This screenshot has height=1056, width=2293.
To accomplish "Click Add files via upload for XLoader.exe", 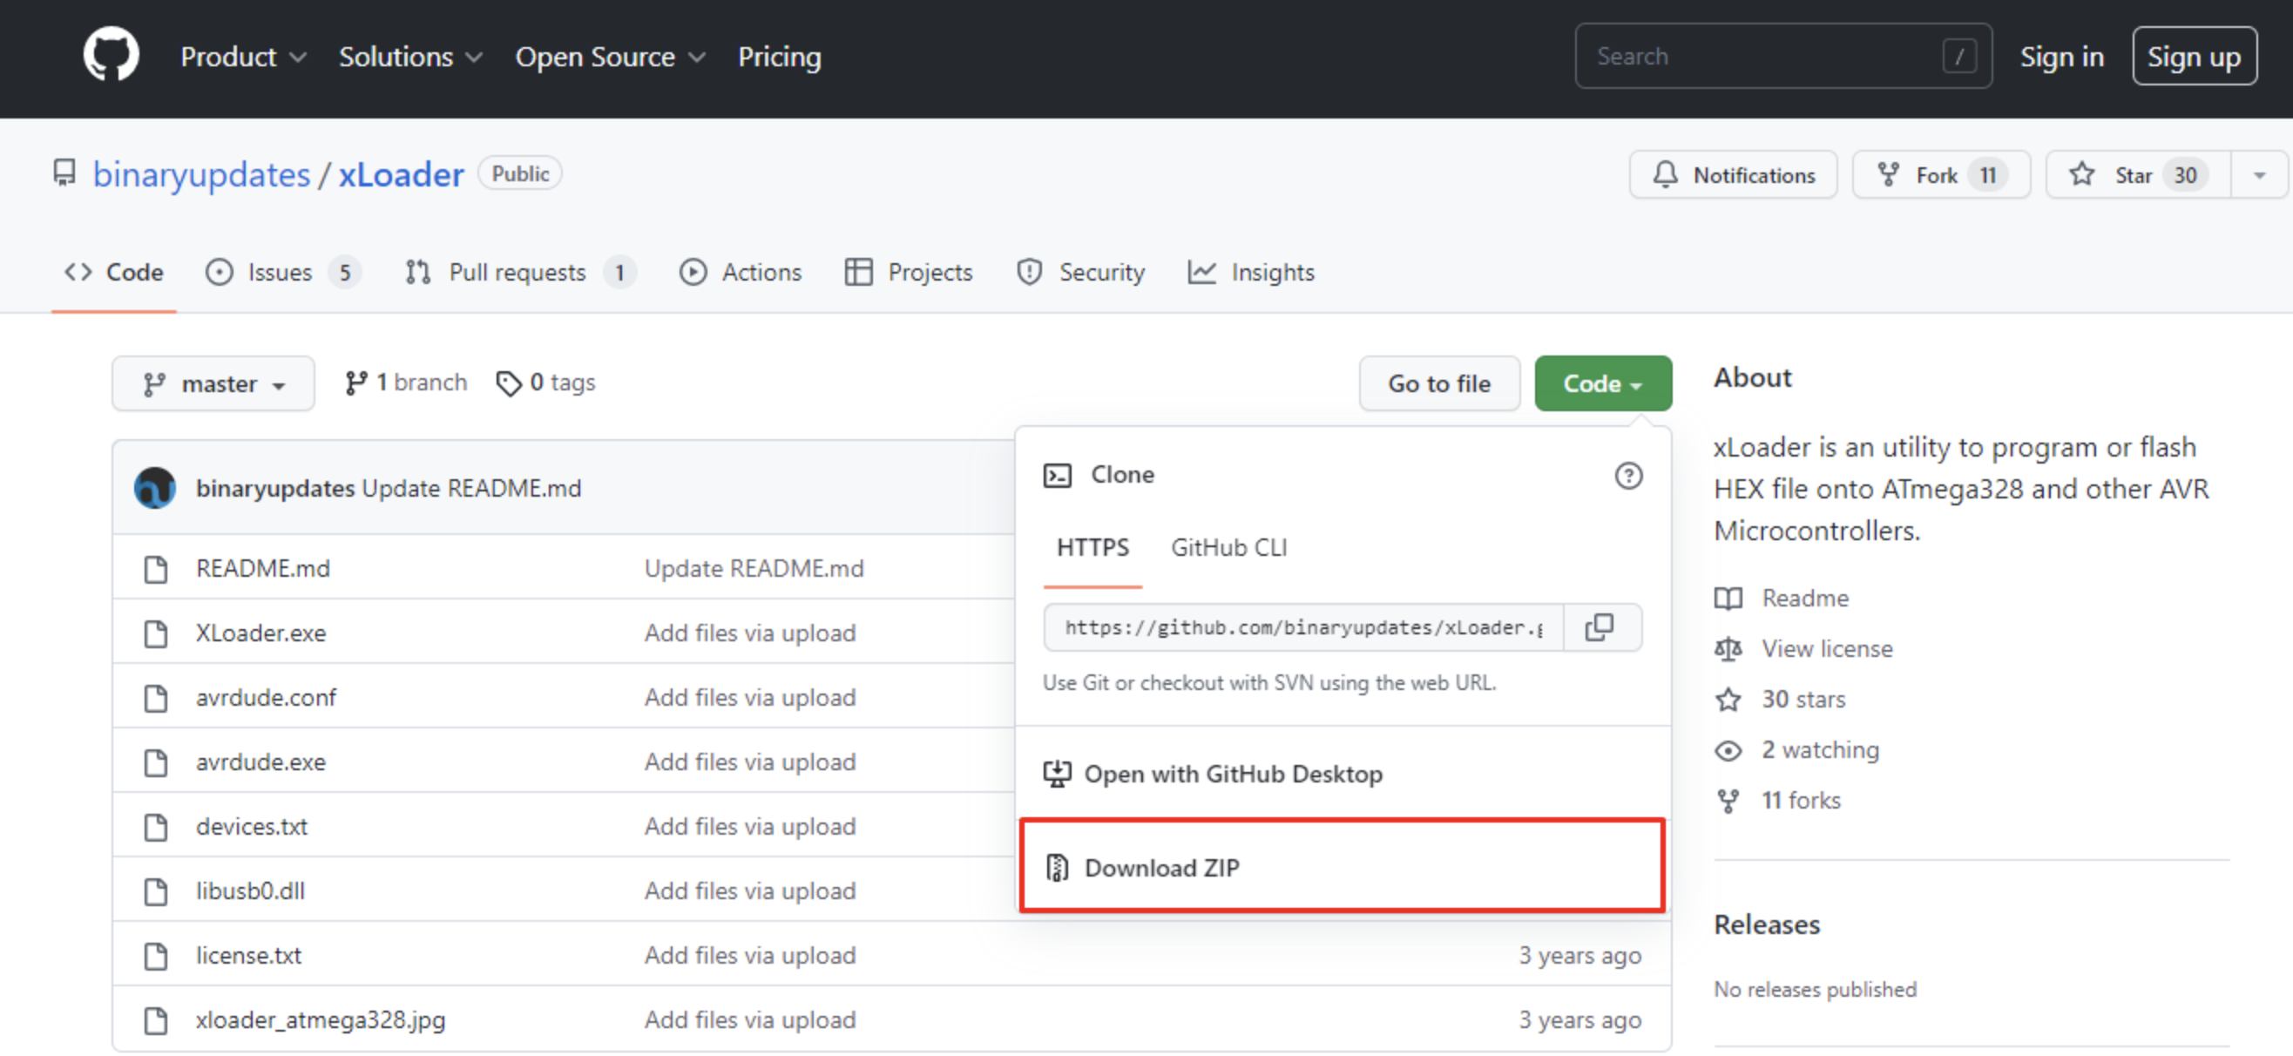I will (x=749, y=633).
